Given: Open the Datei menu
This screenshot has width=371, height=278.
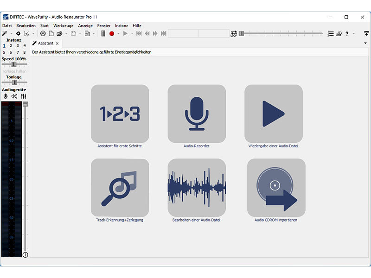Looking at the screenshot, I should (x=7, y=25).
